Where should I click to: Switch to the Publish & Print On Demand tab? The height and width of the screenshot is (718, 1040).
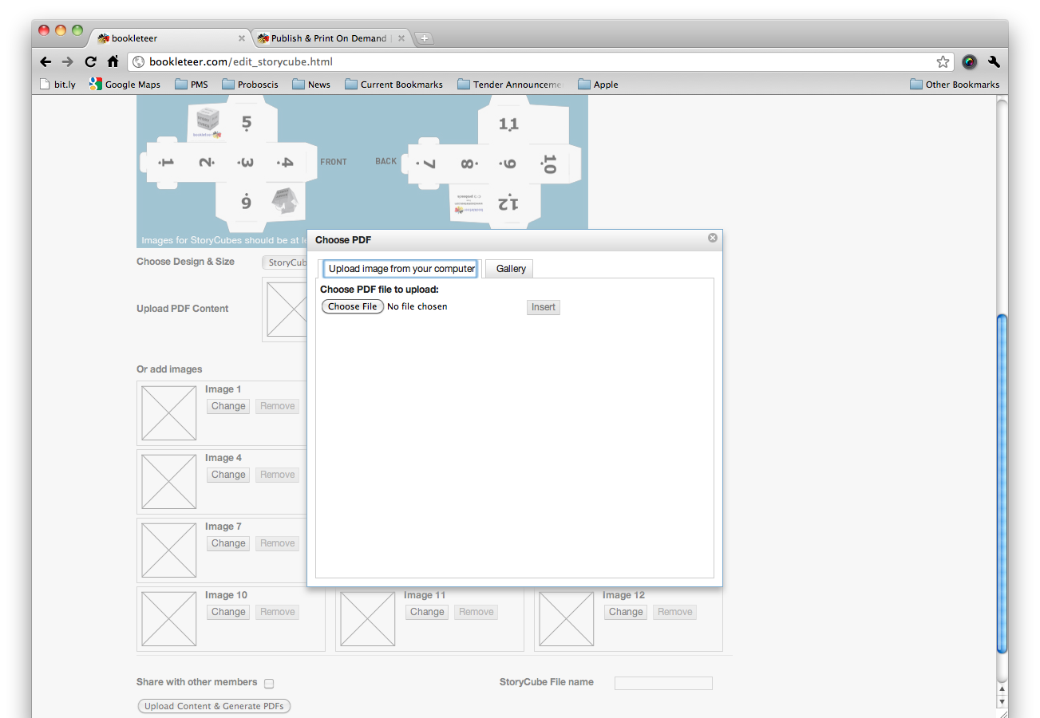click(x=331, y=37)
